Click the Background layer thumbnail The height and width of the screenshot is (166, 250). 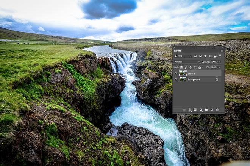pyautogui.click(x=183, y=80)
